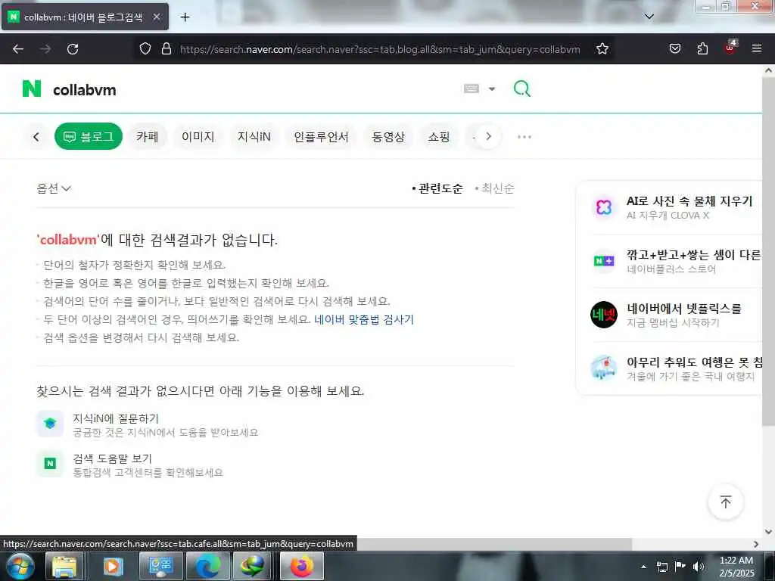This screenshot has width=775, height=581.
Task: Click the 지식iN graduation cap icon
Action: point(50,424)
